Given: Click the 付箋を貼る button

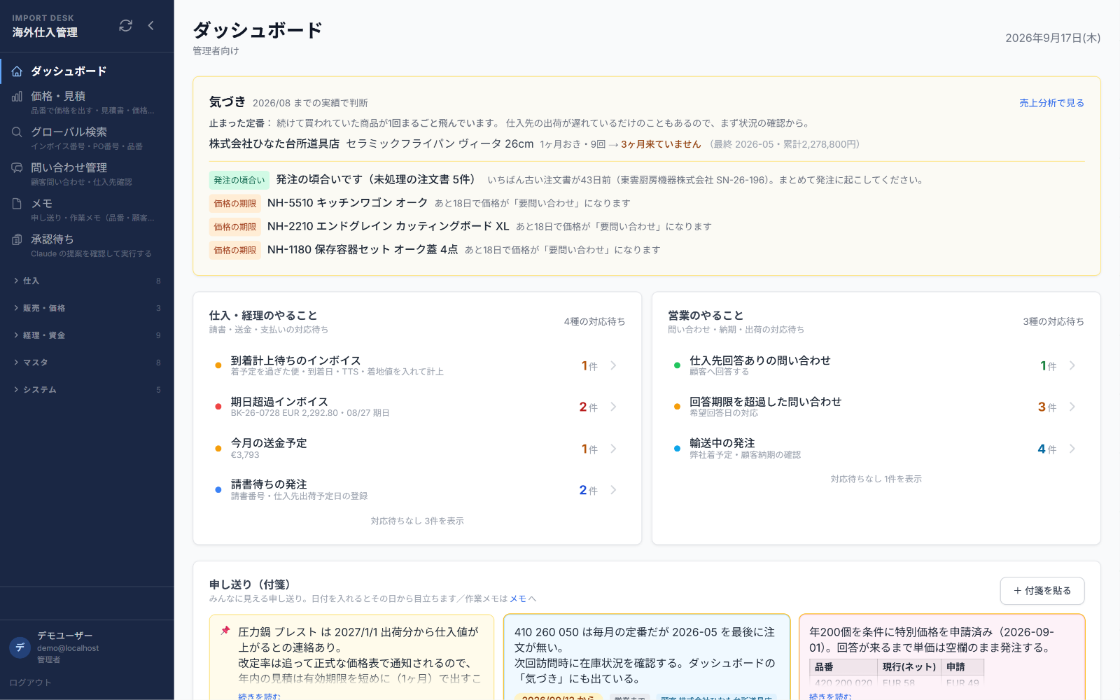Looking at the screenshot, I should [1042, 591].
